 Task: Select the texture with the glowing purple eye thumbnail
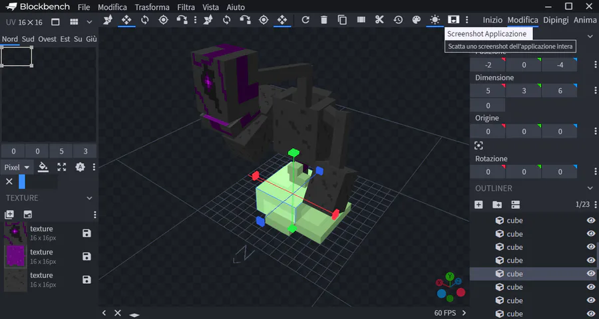pos(15,233)
